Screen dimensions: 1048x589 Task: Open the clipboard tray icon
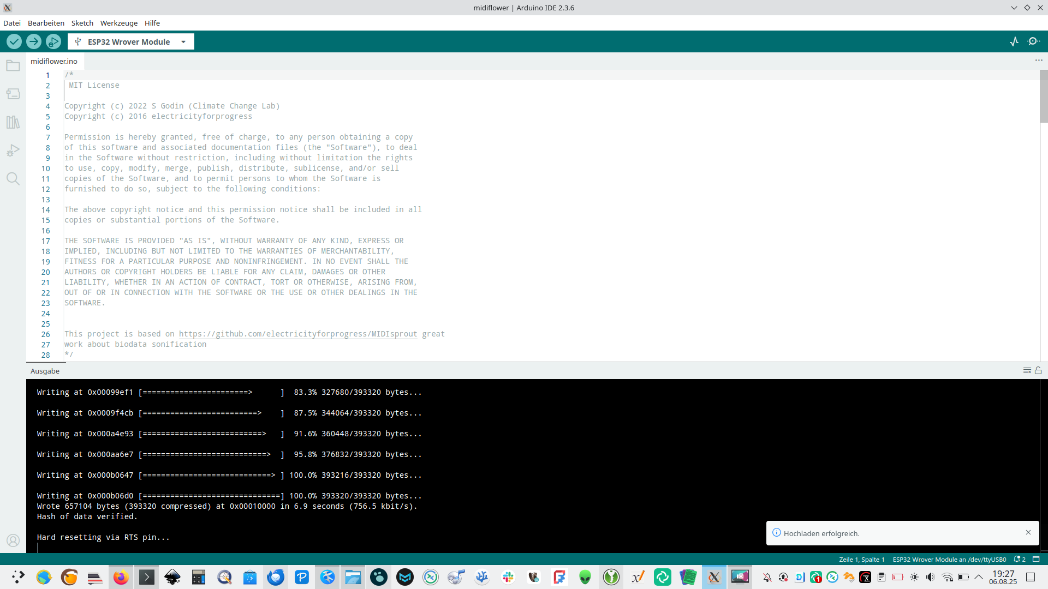tap(882, 577)
